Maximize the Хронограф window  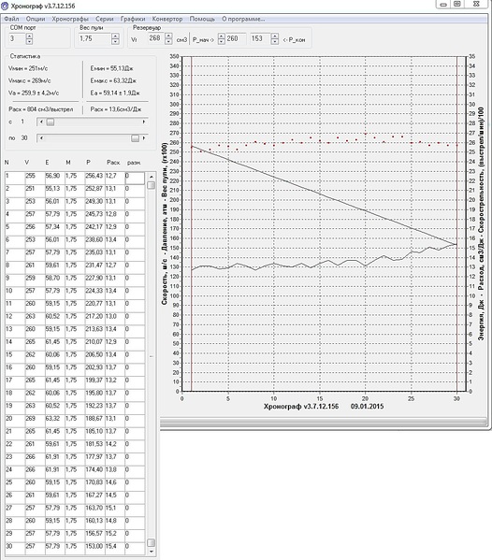(457, 5)
